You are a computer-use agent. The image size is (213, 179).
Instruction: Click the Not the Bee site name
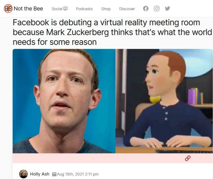tap(28, 9)
